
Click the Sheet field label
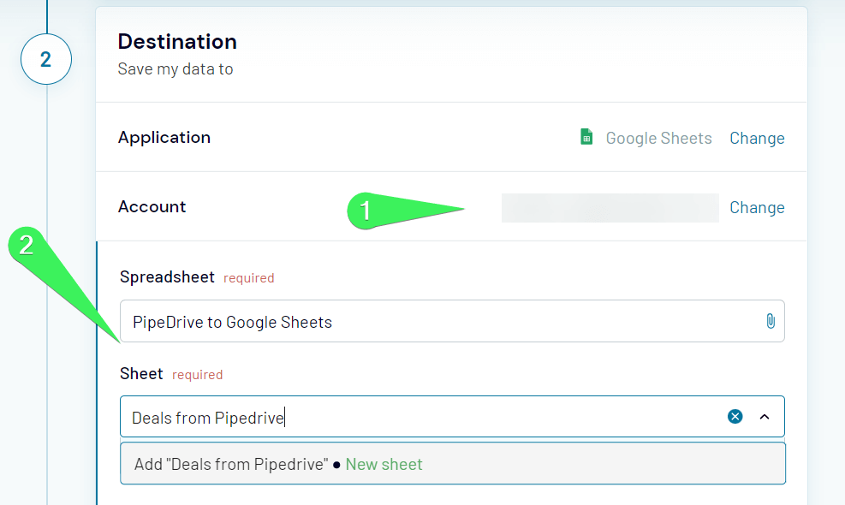141,373
